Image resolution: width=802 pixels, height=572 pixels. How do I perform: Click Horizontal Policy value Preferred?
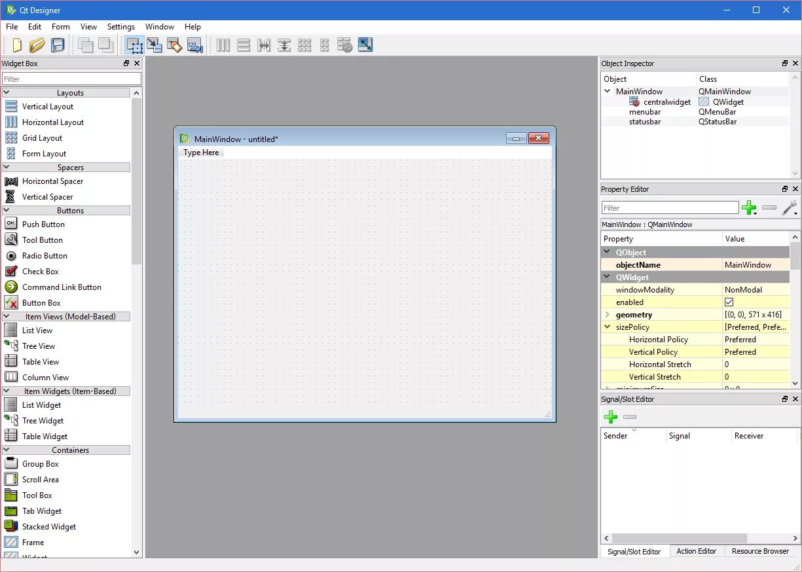point(740,340)
